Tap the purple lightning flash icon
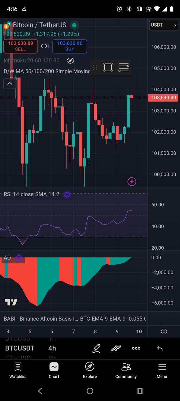This screenshot has height=401, width=180. click(132, 182)
